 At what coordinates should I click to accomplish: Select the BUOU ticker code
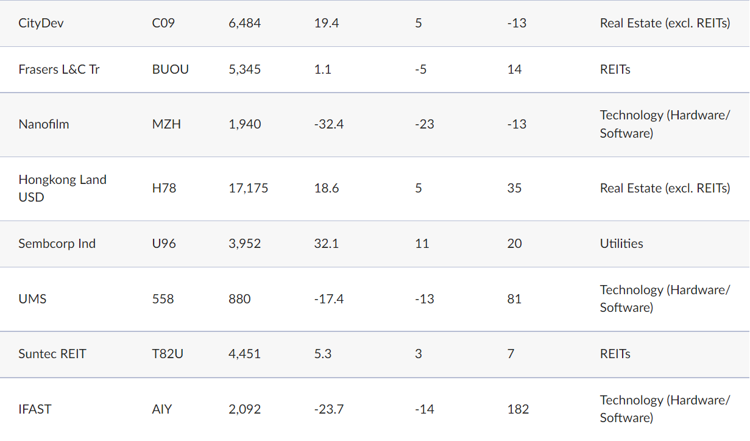[x=171, y=69]
